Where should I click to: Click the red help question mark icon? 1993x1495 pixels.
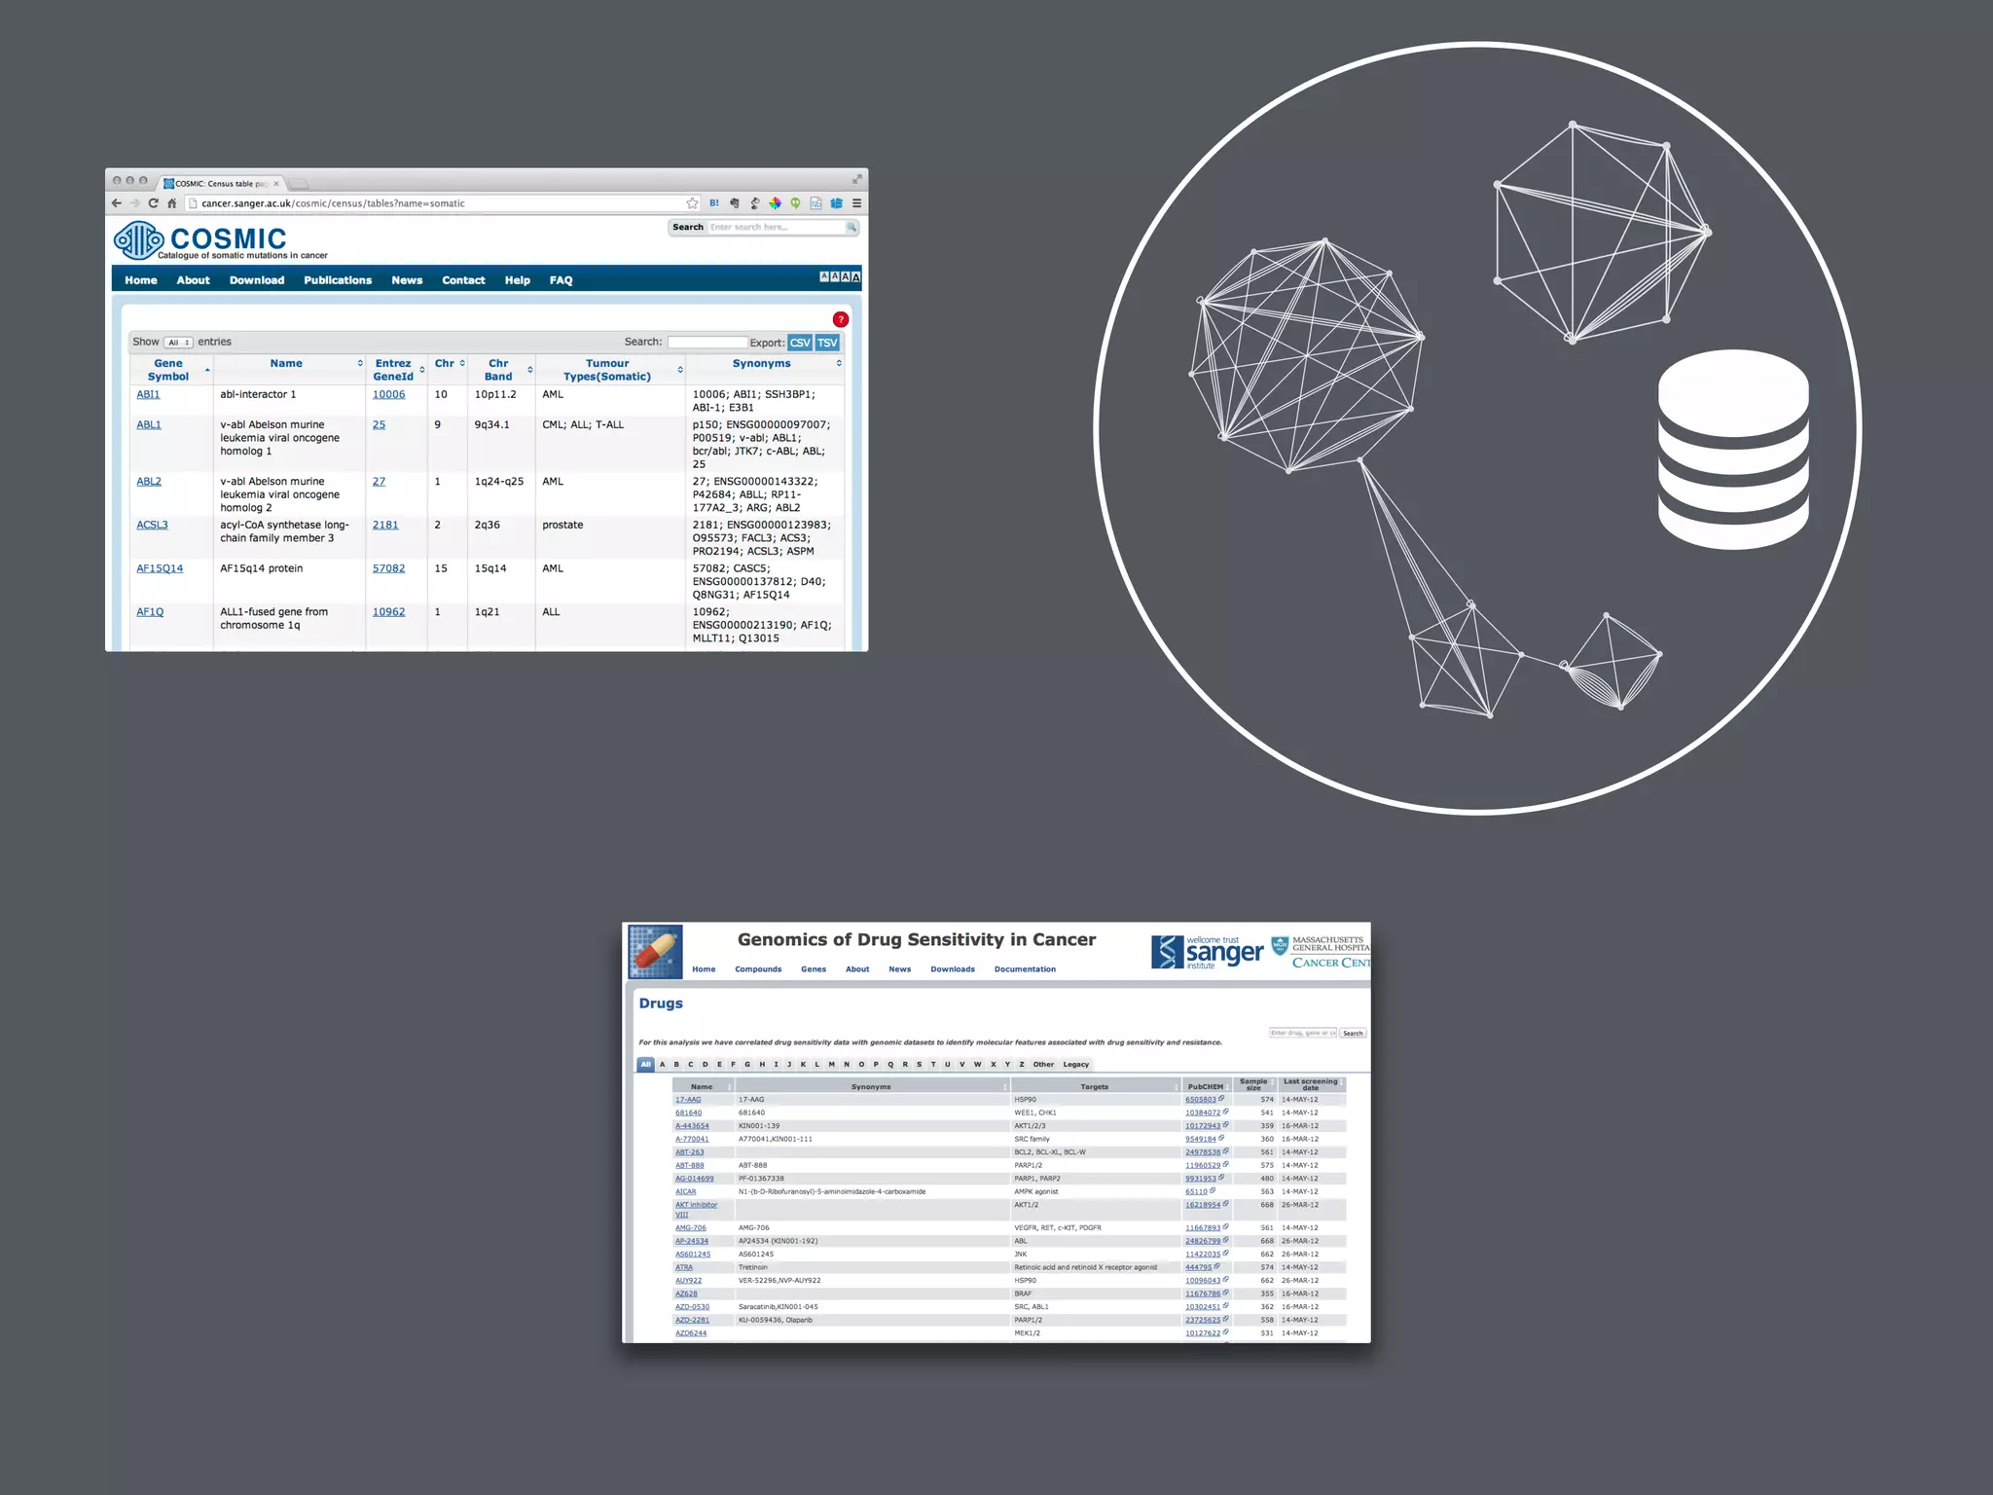coord(841,319)
